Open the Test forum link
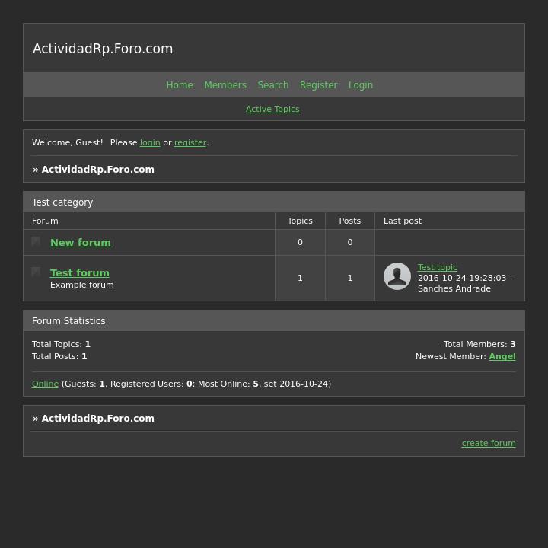This screenshot has width=548, height=548. (x=80, y=273)
